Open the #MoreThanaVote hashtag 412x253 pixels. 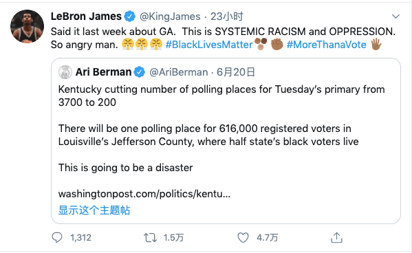tap(326, 45)
